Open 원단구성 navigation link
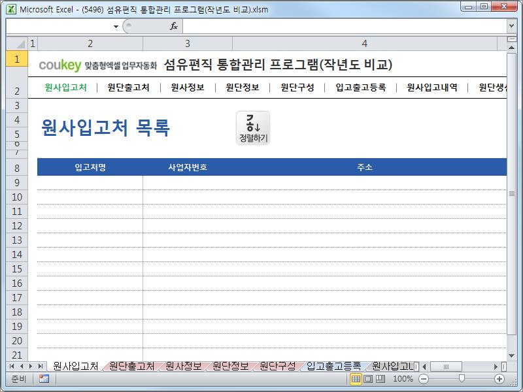The width and height of the screenshot is (523, 392). coord(297,88)
